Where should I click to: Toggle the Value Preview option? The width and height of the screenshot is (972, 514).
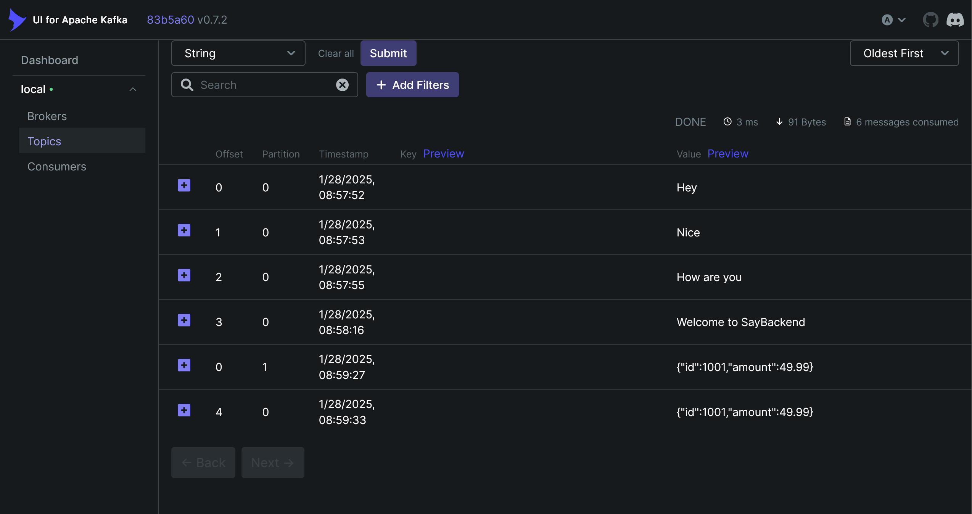pyautogui.click(x=727, y=154)
